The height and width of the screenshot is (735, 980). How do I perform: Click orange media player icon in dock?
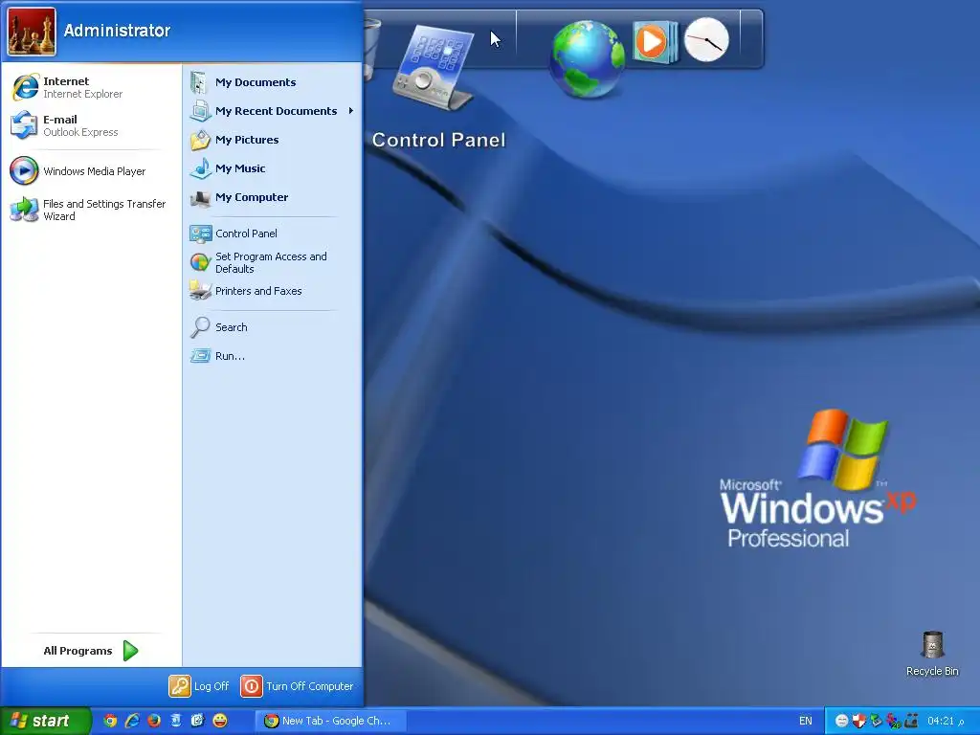point(655,42)
